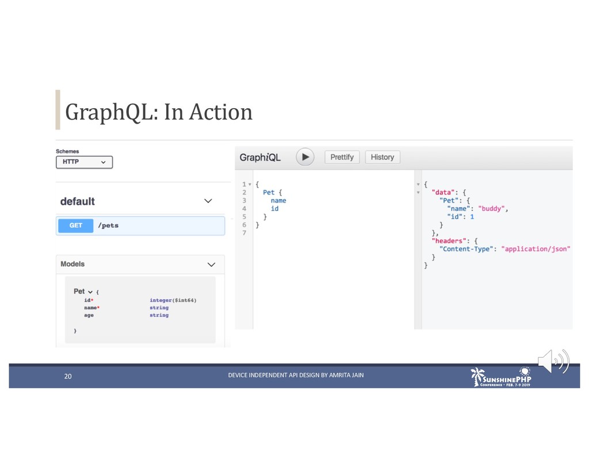Click the GraphiQL title text
This screenshot has height=455, width=589.
point(260,158)
